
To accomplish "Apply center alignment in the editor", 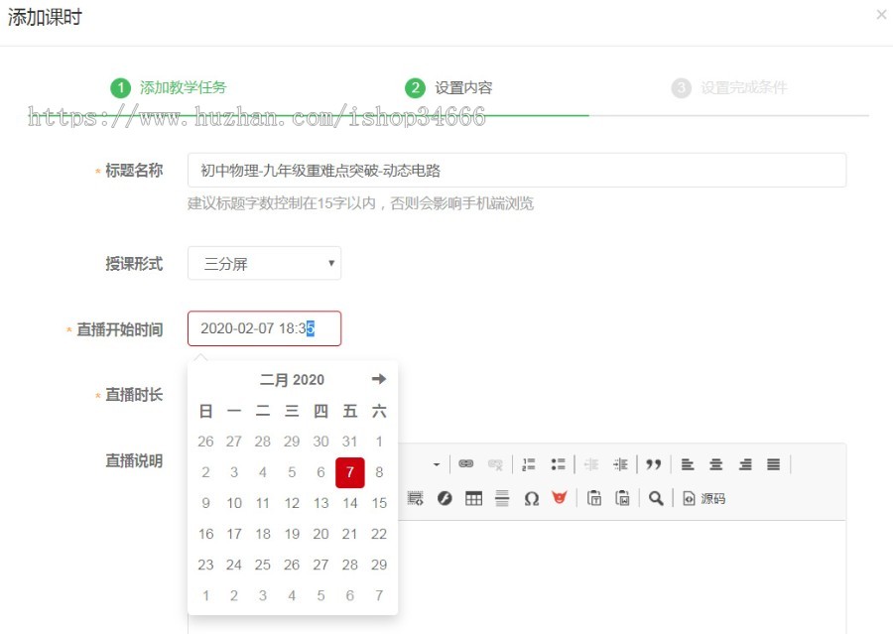I will click(x=715, y=464).
